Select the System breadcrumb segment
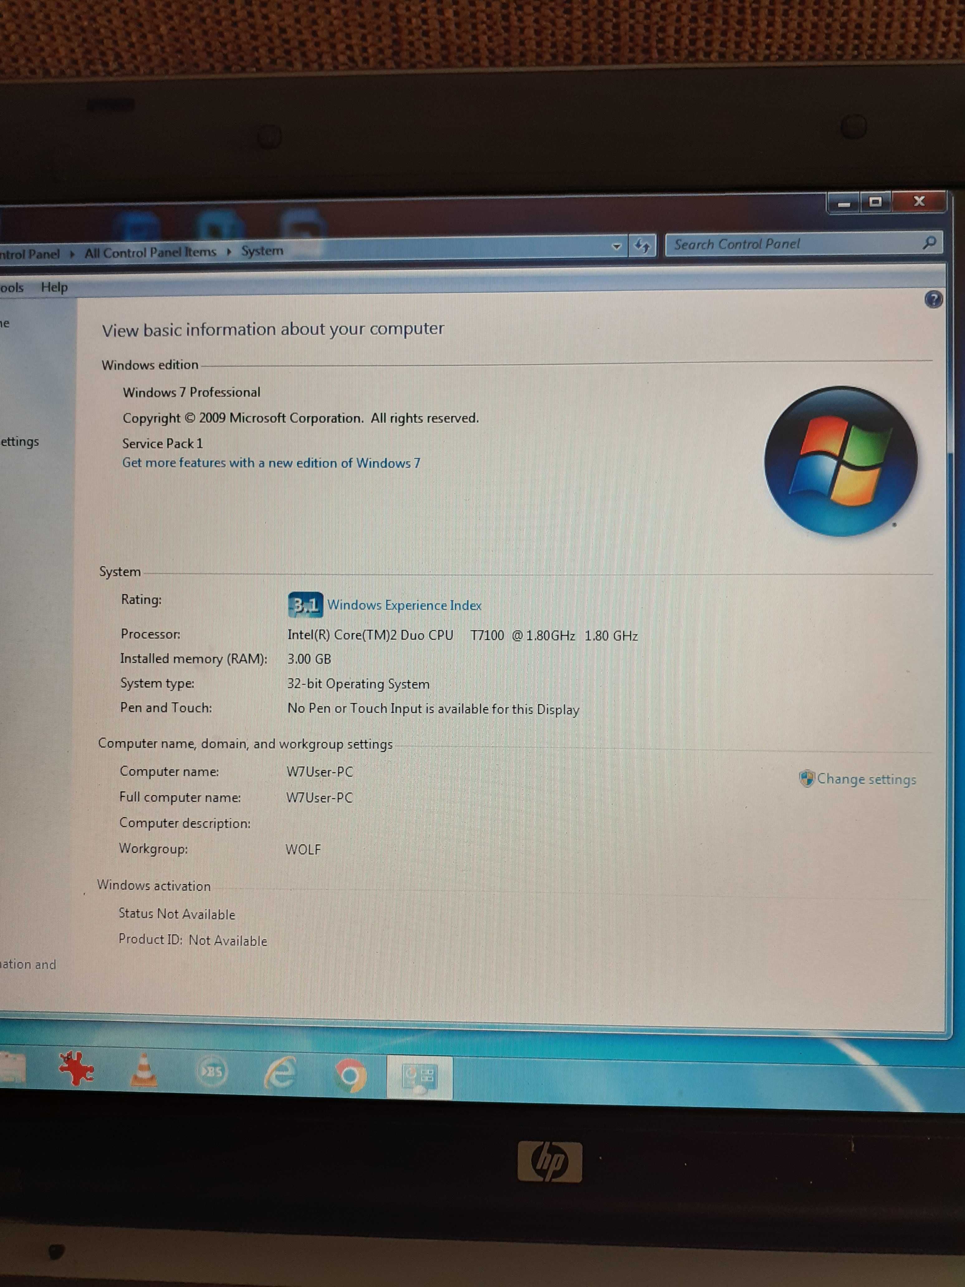Viewport: 965px width, 1287px height. 262,251
